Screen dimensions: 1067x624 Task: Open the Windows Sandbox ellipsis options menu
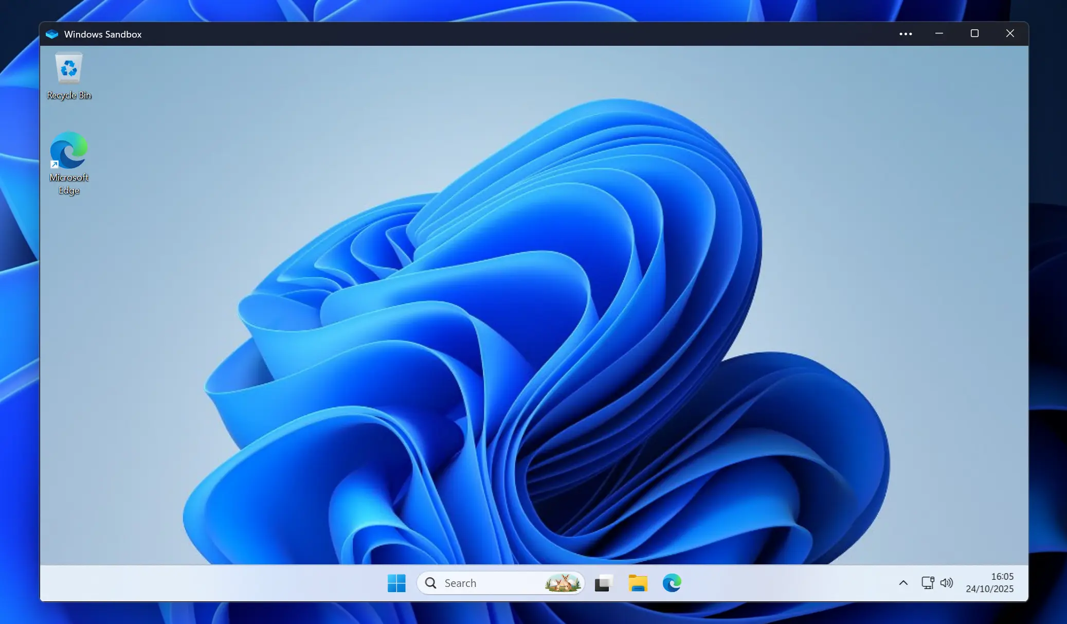[x=906, y=33]
